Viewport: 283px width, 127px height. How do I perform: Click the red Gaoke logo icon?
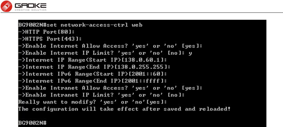[6, 6]
